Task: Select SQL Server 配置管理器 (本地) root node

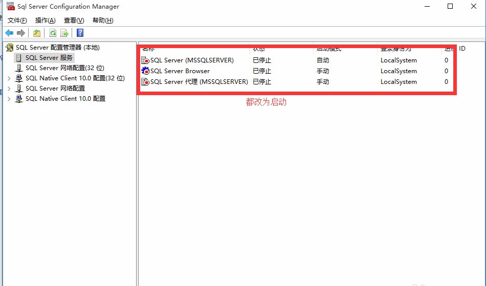Action: (58, 48)
